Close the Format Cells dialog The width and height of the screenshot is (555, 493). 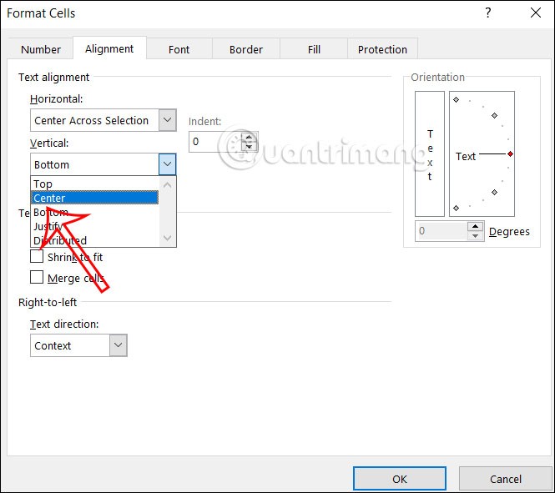pyautogui.click(x=534, y=13)
